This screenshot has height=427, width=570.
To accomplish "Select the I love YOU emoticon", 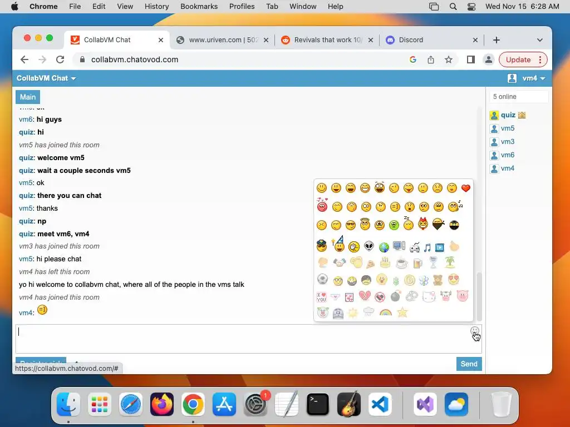I will point(321,297).
